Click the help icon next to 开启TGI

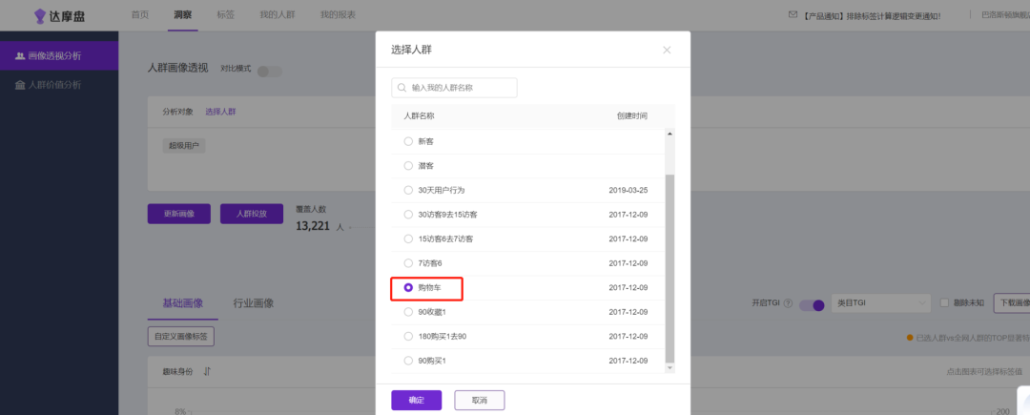pyautogui.click(x=788, y=303)
